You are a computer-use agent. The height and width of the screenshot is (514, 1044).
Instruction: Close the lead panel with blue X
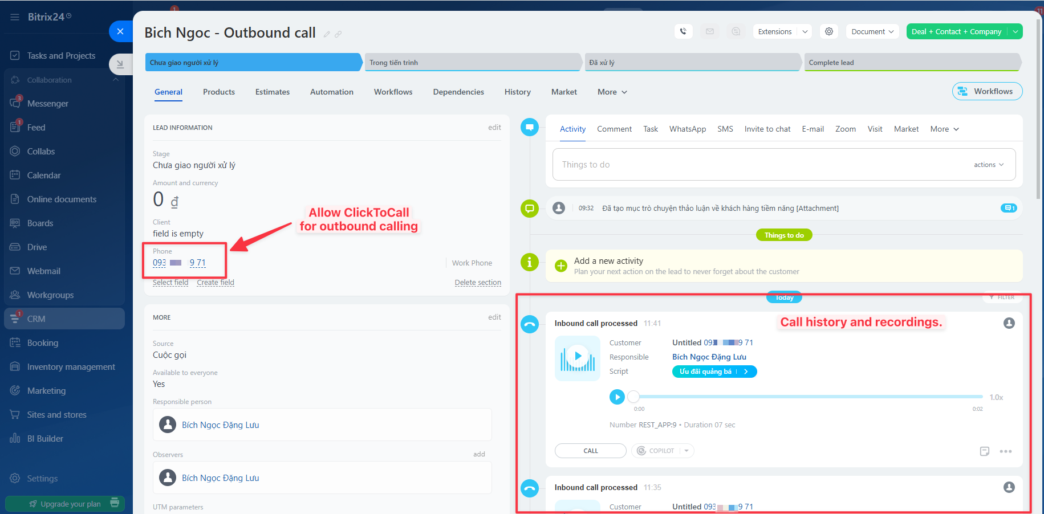pyautogui.click(x=120, y=31)
